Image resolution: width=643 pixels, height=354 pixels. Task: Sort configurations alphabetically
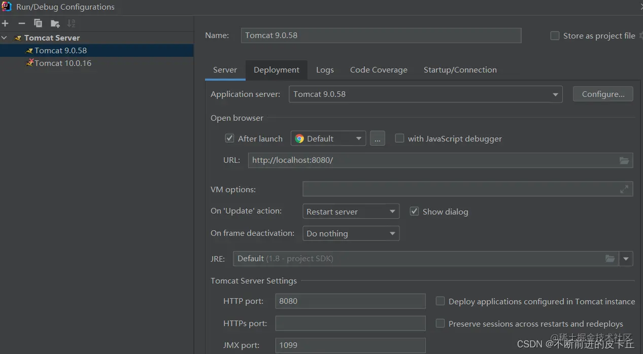click(71, 23)
